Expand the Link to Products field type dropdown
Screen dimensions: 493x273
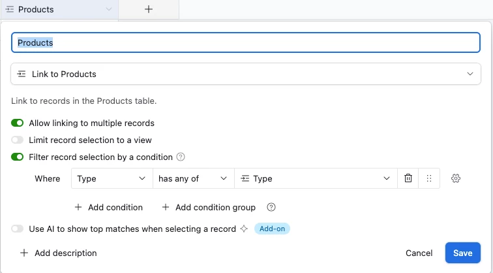click(x=246, y=74)
